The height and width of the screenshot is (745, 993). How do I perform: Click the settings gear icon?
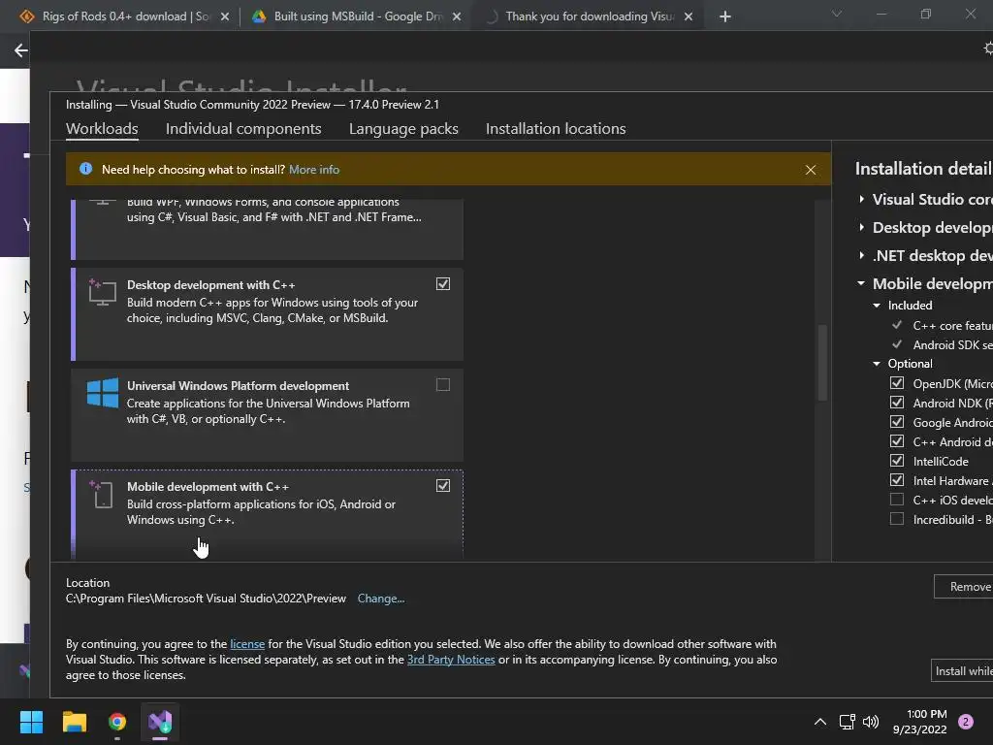click(988, 49)
